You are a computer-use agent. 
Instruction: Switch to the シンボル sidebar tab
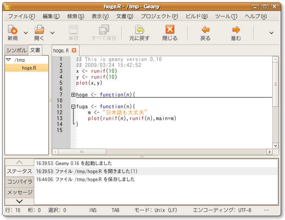(16, 50)
